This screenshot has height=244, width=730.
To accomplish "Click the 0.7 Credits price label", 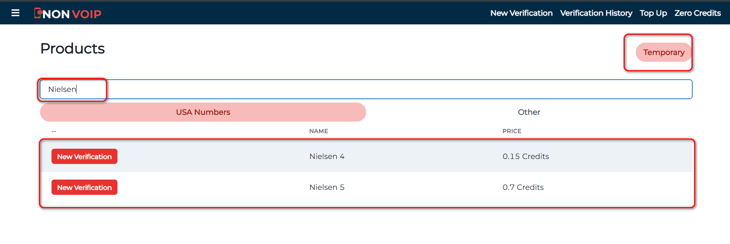I will click(x=523, y=187).
